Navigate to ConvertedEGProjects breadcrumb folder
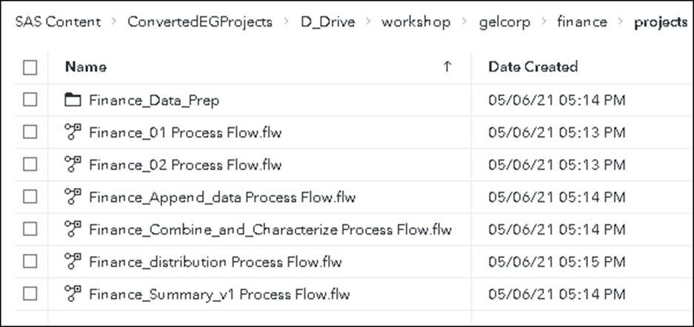 tap(199, 22)
